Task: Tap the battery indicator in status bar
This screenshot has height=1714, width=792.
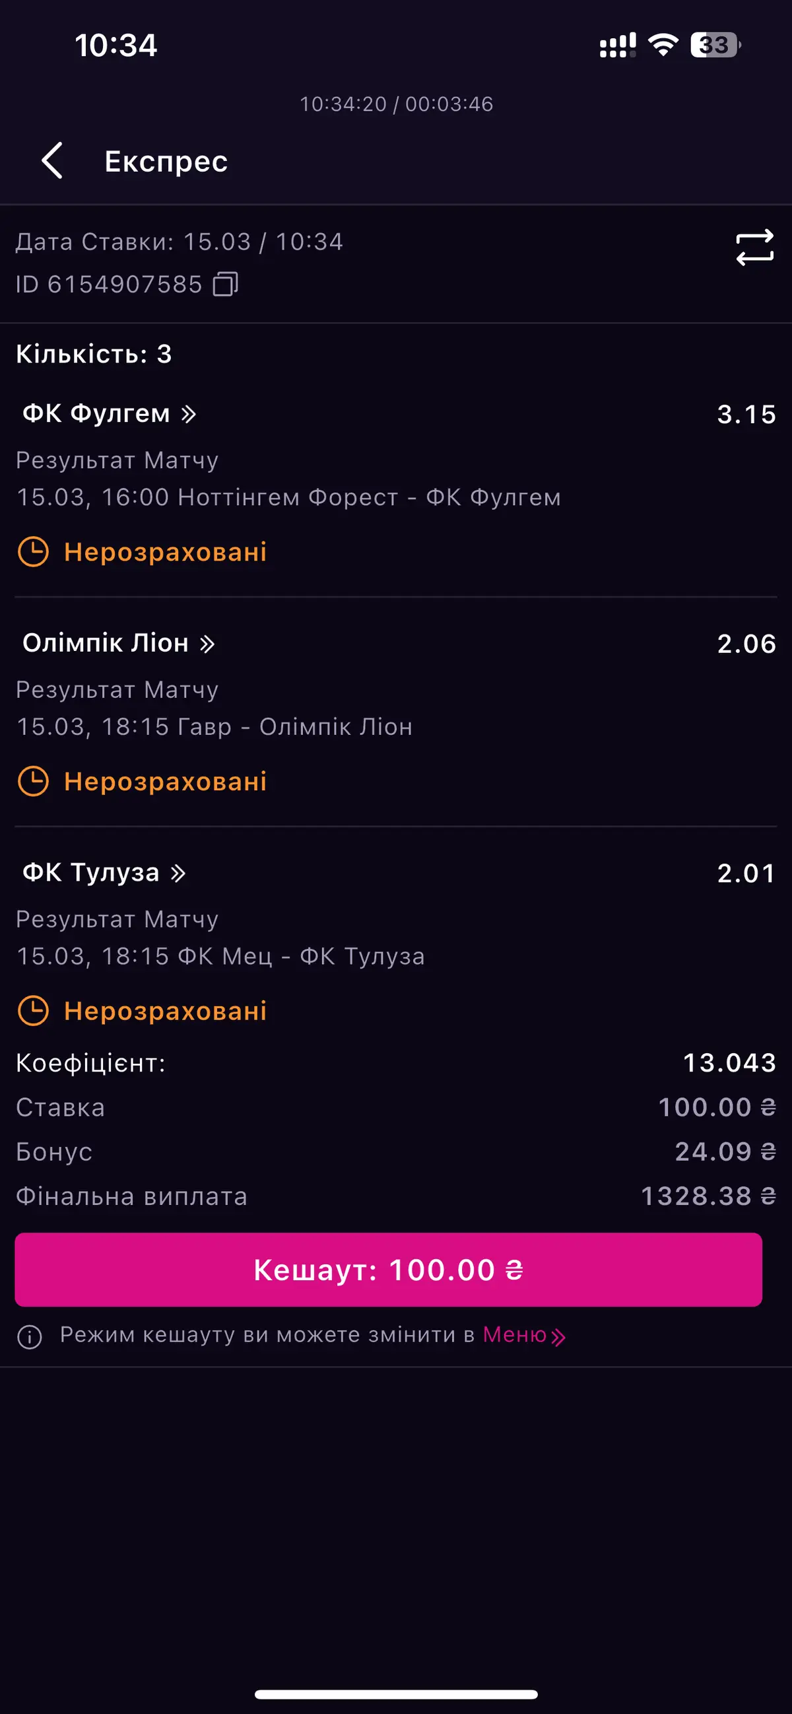Action: point(715,46)
